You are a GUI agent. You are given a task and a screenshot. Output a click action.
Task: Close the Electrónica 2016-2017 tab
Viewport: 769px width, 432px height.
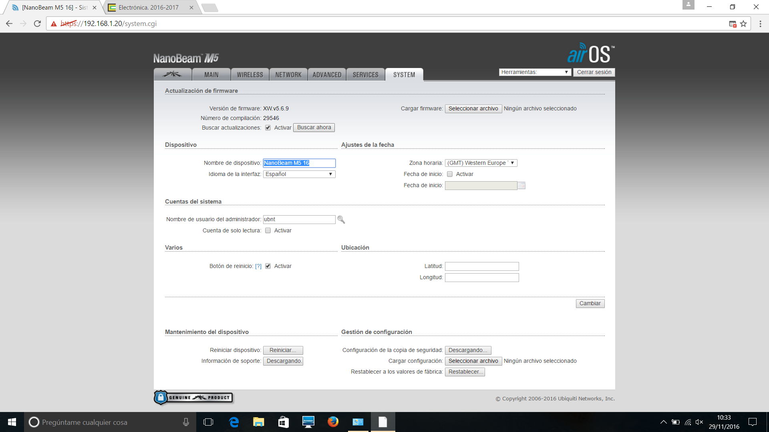(x=191, y=8)
